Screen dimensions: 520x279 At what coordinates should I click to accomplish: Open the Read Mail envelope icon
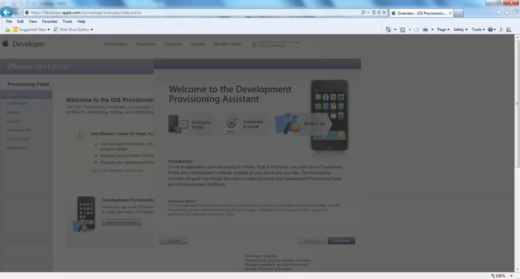point(416,29)
